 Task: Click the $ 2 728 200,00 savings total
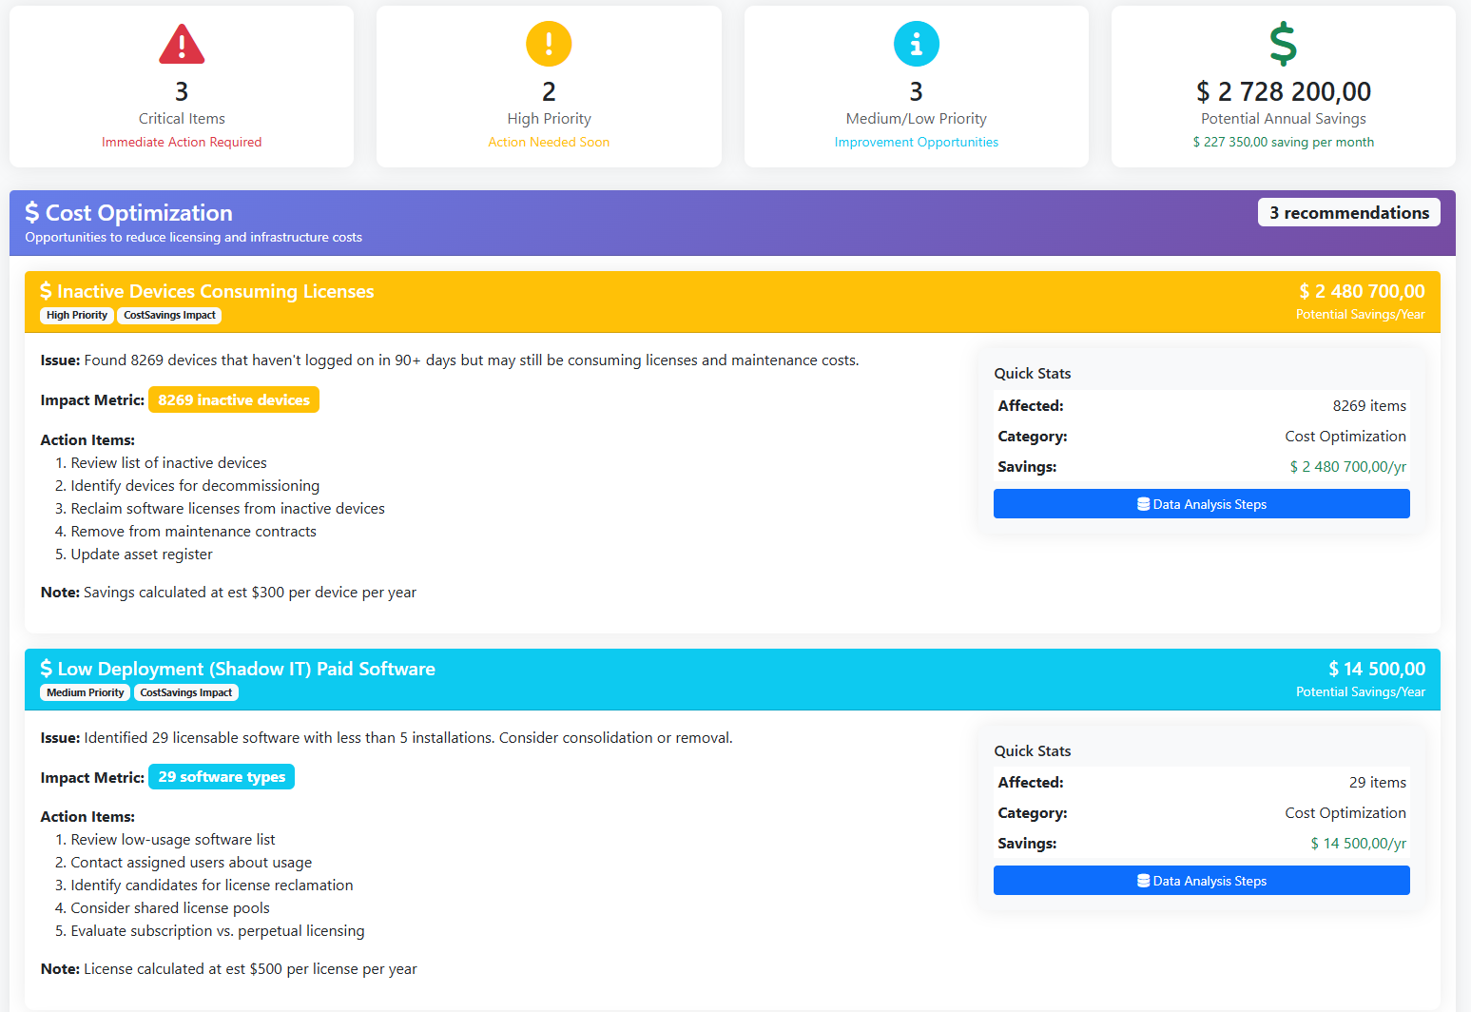point(1284,91)
